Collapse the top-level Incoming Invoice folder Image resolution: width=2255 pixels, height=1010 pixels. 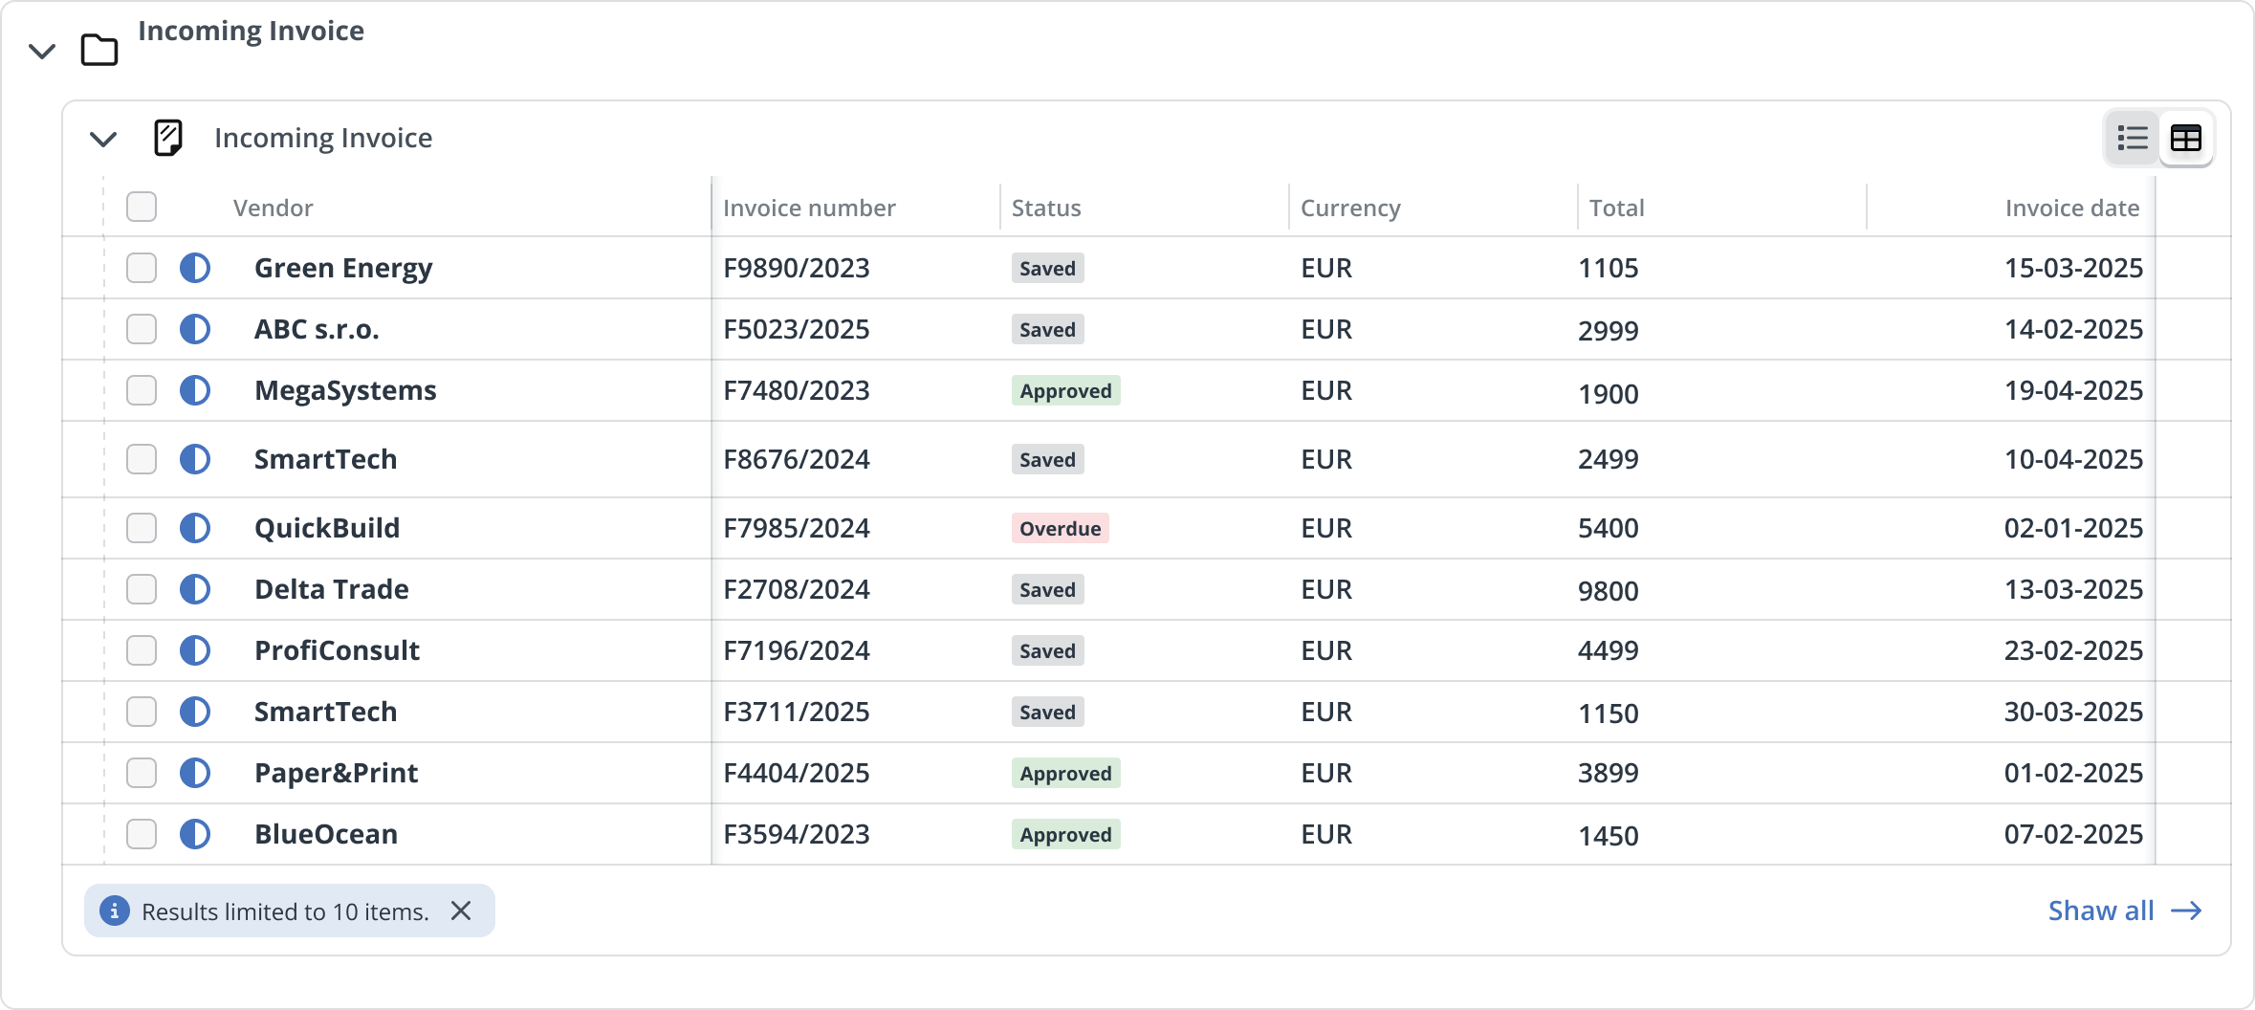point(42,51)
